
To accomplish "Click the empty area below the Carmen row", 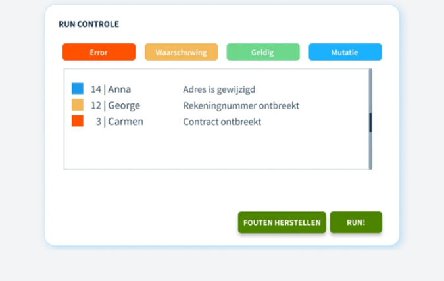I will pyautogui.click(x=216, y=149).
